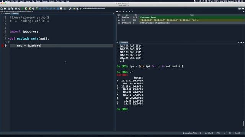Viewport: 245px width, 137px height.
Task: Open file using folder toolbar icon
Action: [5, 8]
